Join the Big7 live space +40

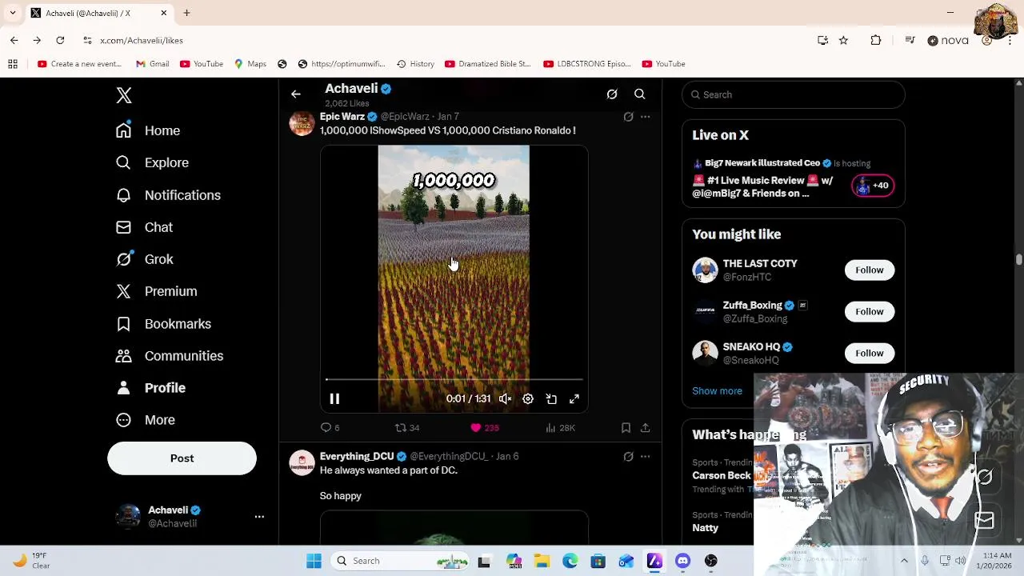(x=873, y=186)
